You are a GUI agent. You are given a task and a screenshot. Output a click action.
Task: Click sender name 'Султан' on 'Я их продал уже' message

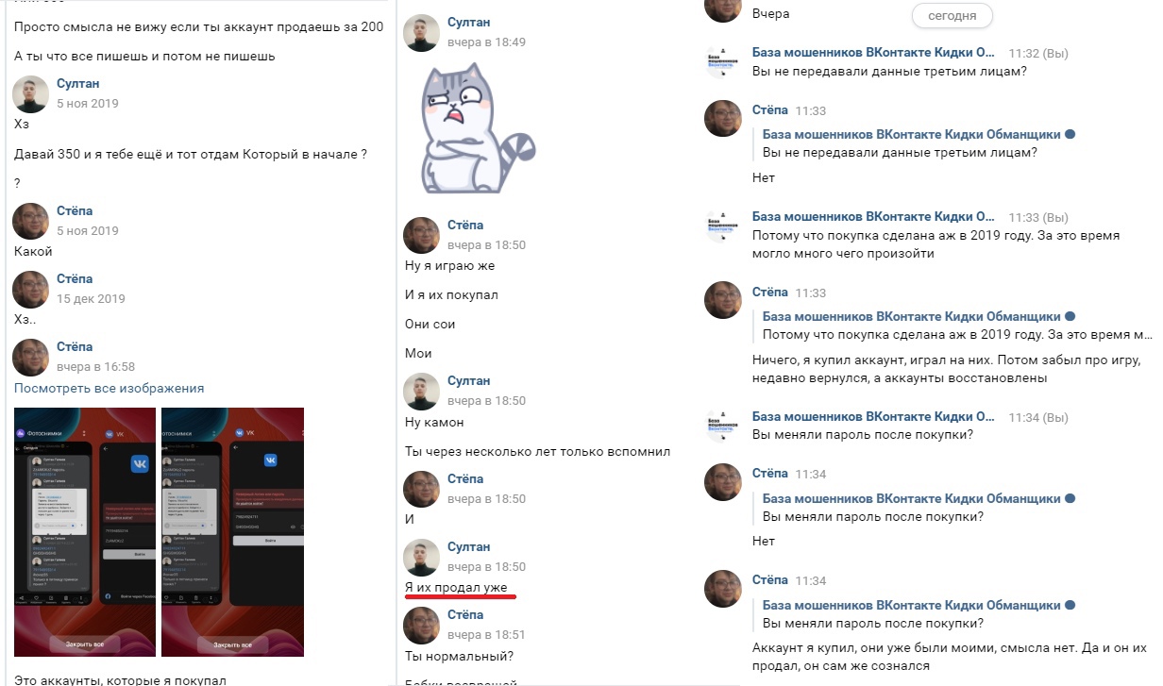(468, 546)
